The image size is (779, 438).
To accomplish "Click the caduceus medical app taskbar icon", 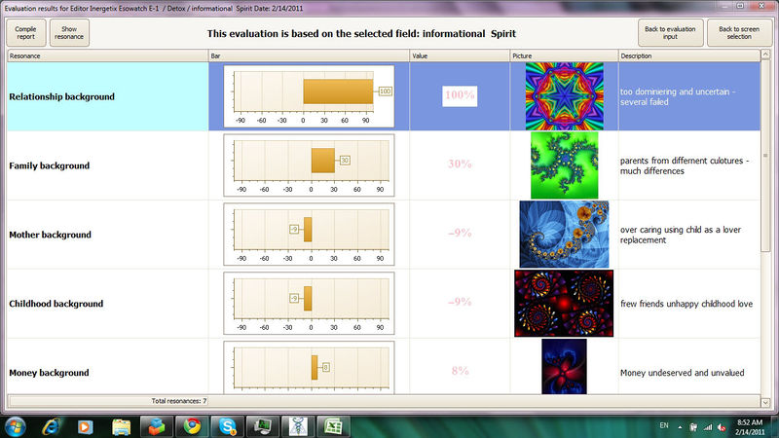I will 299,425.
